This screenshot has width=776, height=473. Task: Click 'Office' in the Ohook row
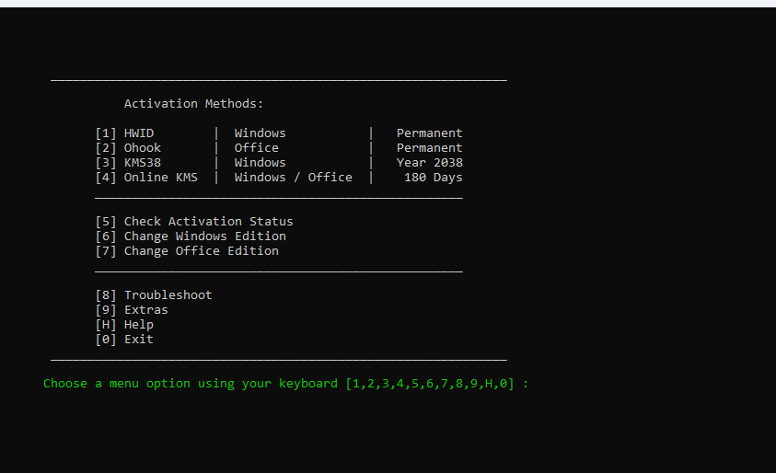pyautogui.click(x=257, y=148)
